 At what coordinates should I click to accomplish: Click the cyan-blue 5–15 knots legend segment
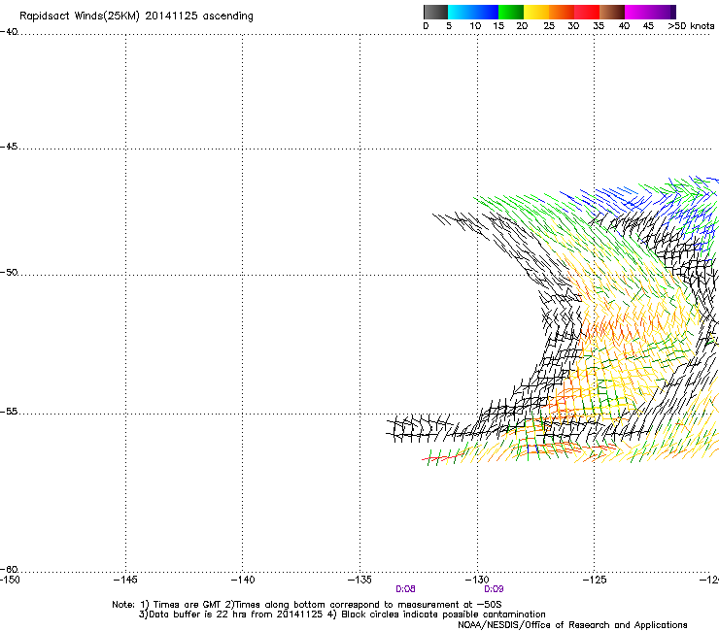[473, 12]
